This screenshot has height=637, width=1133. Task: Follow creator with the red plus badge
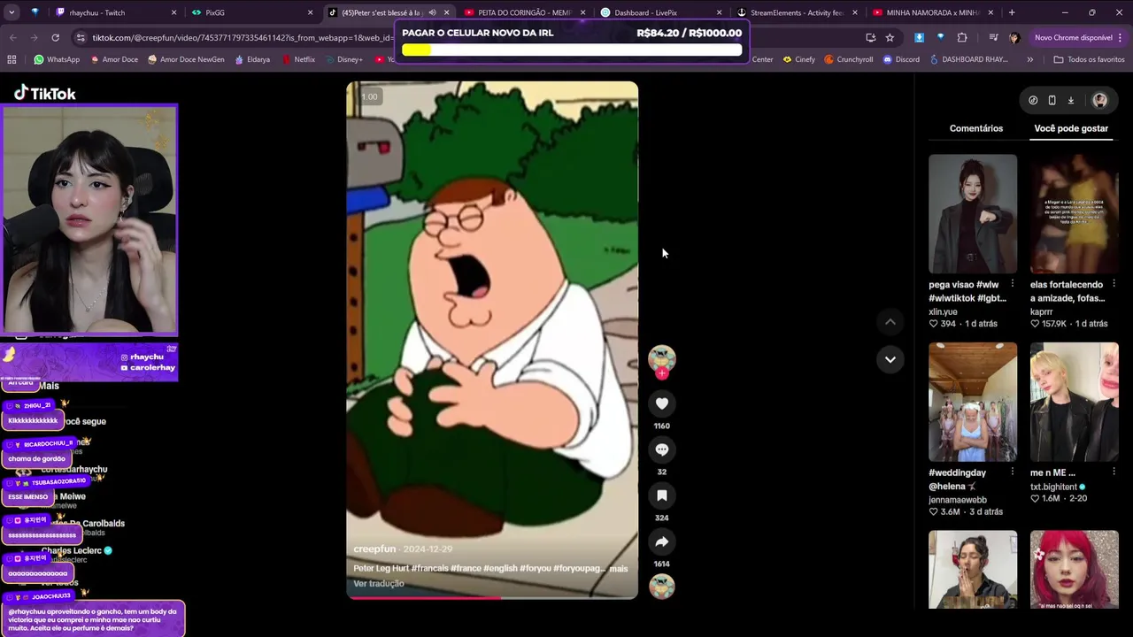coord(661,373)
